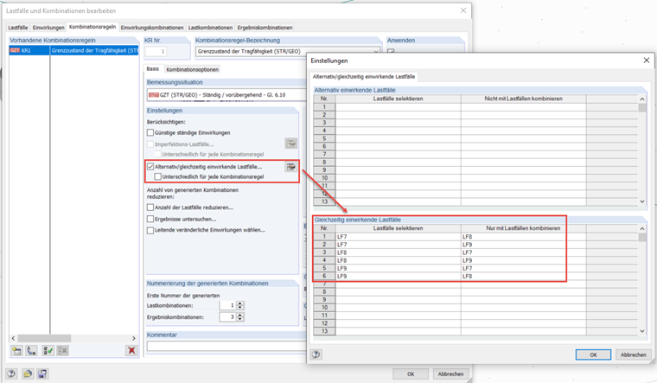This screenshot has height=383, width=657.
Task: Click the select-all green checkmark icon
Action: (x=48, y=351)
